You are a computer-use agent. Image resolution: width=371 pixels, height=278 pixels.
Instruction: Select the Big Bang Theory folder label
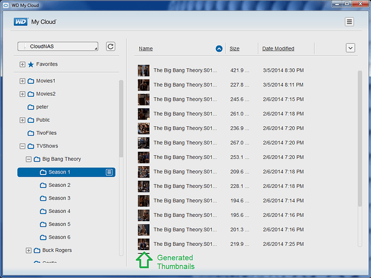pos(61,159)
